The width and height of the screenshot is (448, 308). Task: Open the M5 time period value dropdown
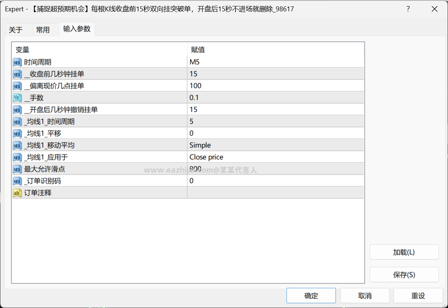pos(276,62)
